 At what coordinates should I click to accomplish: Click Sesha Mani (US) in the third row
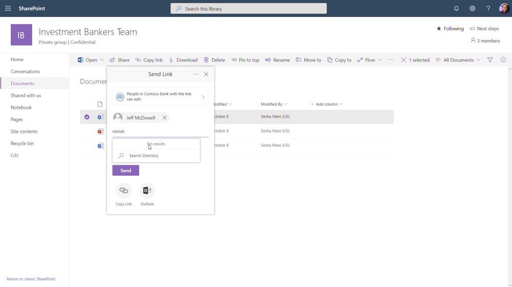pyautogui.click(x=275, y=145)
